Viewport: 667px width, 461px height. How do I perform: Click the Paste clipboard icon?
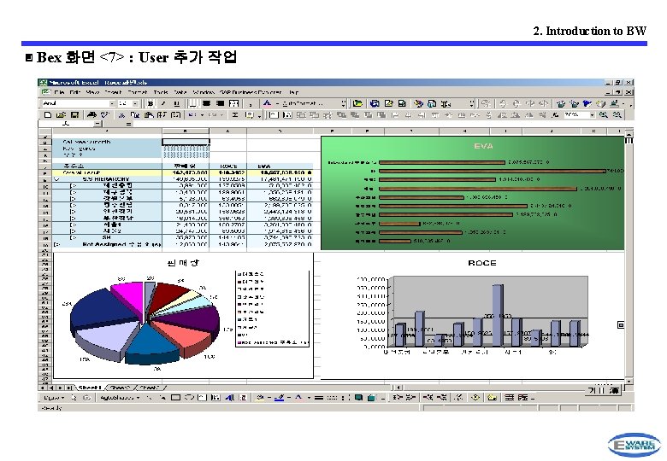click(149, 115)
